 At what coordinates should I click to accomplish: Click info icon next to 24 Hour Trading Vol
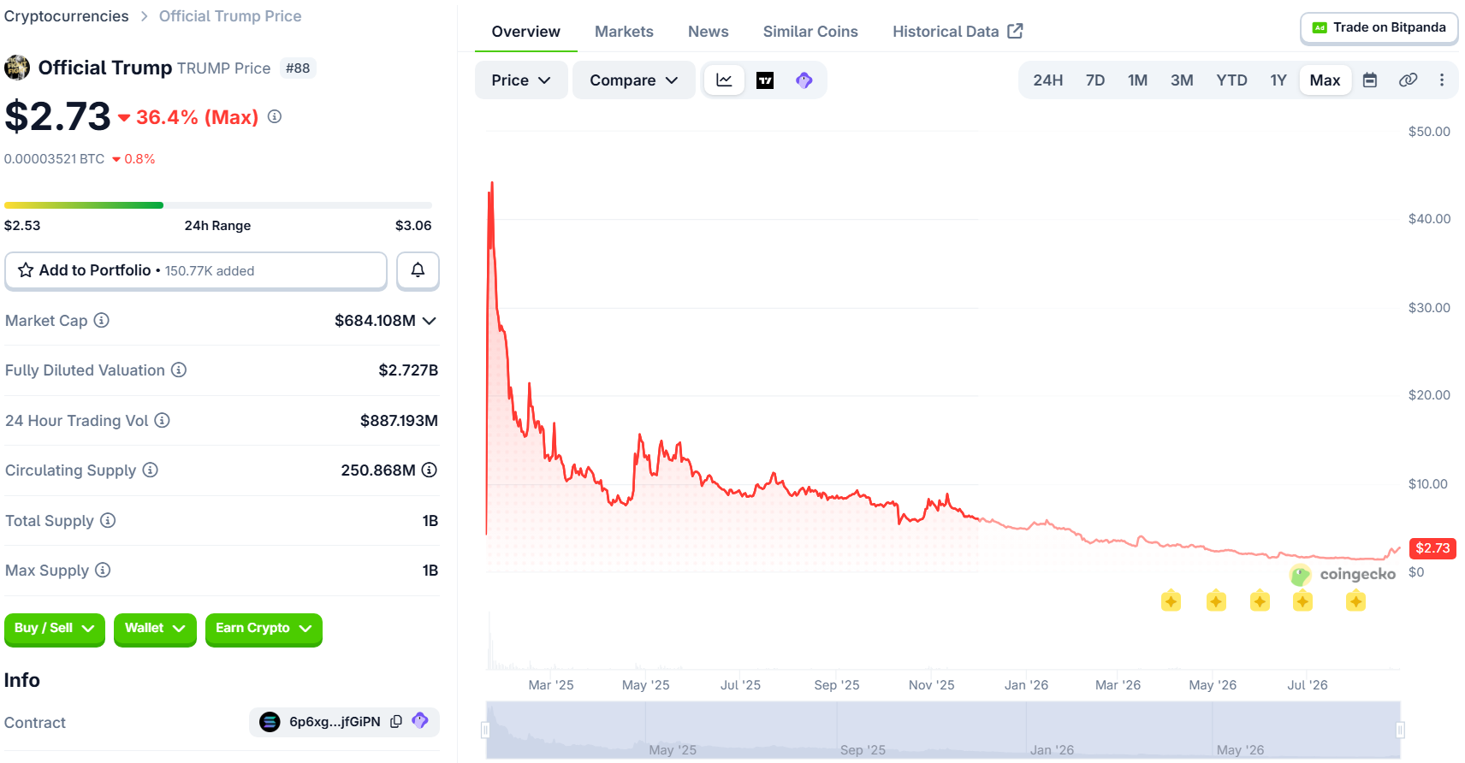coord(162,420)
